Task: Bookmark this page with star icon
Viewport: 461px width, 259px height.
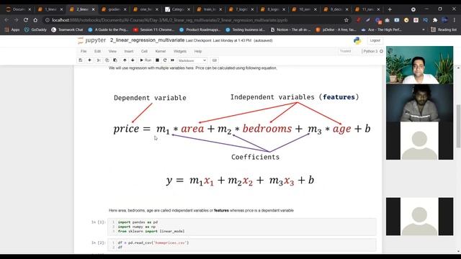Action: (346, 20)
